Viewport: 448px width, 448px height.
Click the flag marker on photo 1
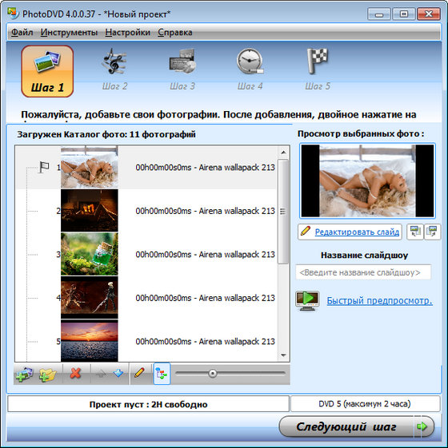click(44, 167)
